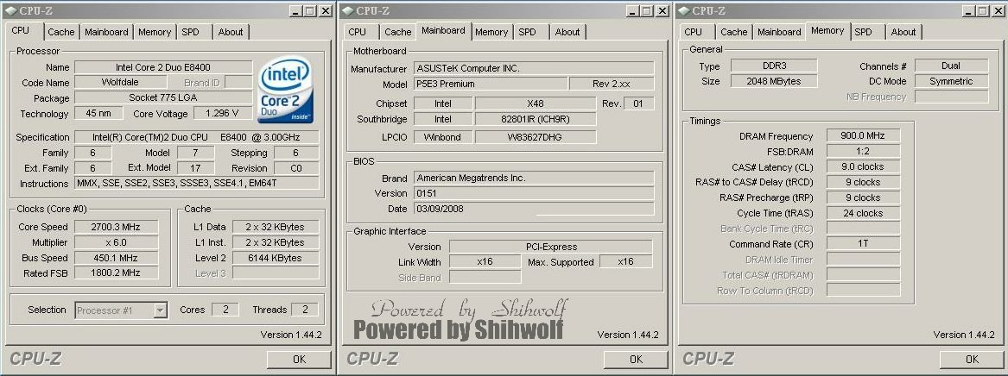This screenshot has height=376, width=1008.
Task: Click the memory Size value 2048 MBytes
Action: tap(774, 81)
